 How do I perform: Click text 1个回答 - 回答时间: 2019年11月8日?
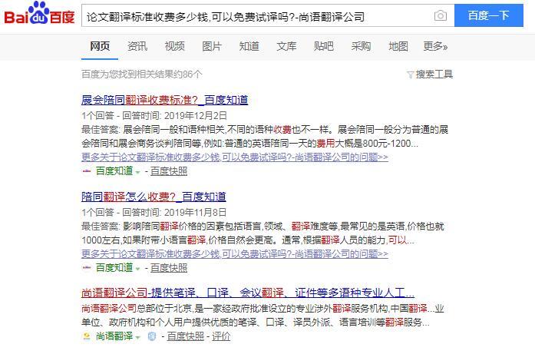pyautogui.click(x=154, y=213)
